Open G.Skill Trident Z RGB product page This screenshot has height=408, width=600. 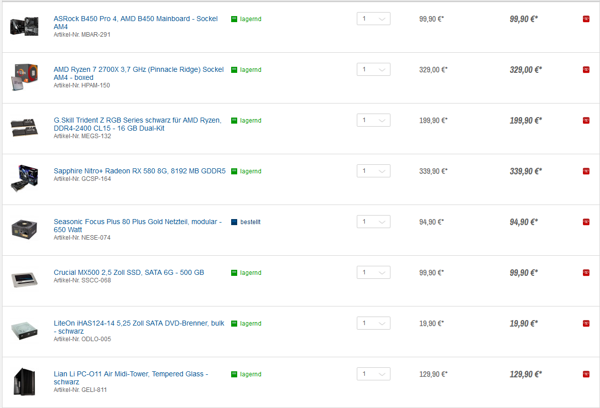point(137,124)
